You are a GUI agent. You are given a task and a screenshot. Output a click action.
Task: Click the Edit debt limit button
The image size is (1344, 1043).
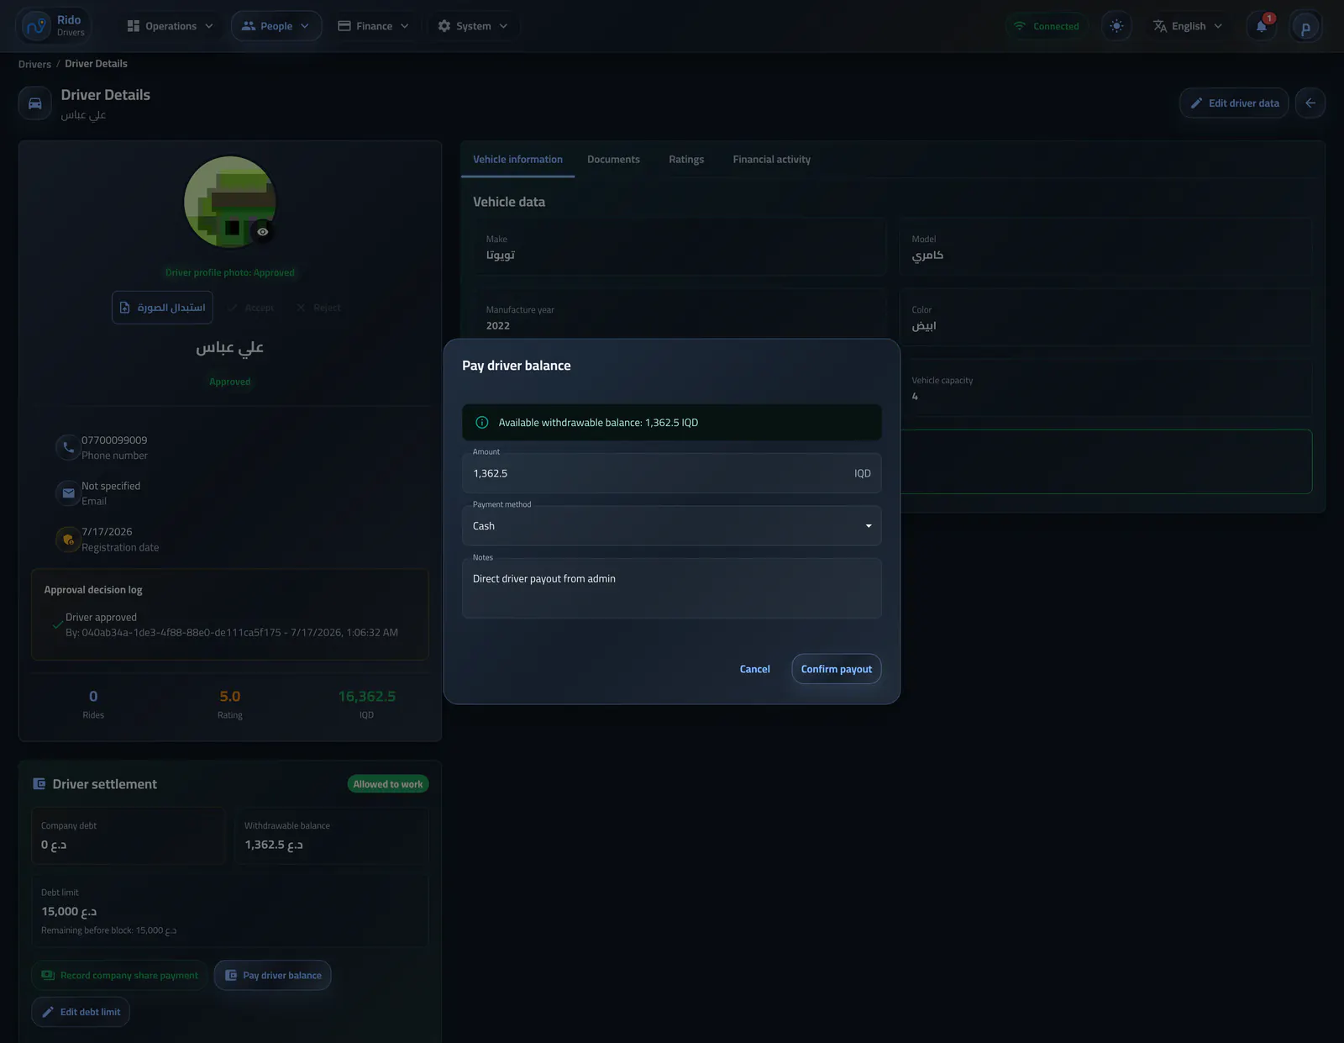(x=81, y=1012)
